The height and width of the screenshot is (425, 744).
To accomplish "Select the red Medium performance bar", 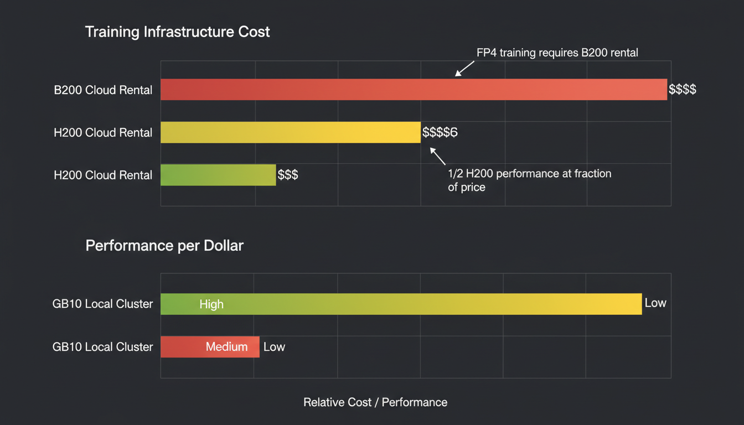I will 210,347.
